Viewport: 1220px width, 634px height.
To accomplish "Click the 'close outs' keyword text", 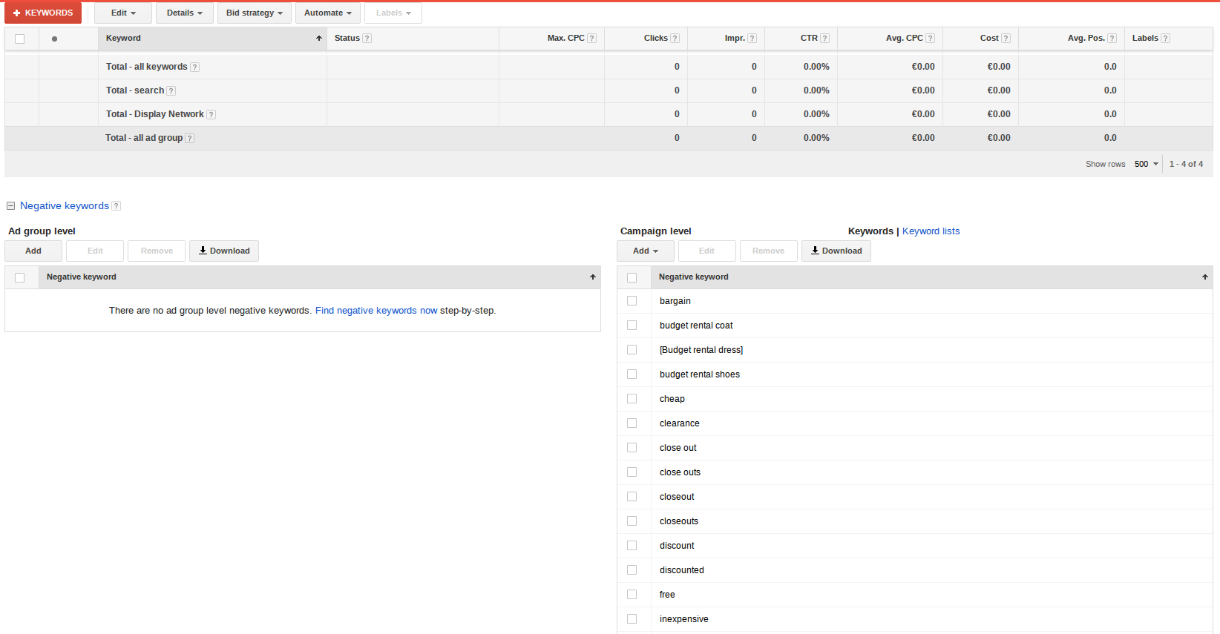I will [x=680, y=472].
